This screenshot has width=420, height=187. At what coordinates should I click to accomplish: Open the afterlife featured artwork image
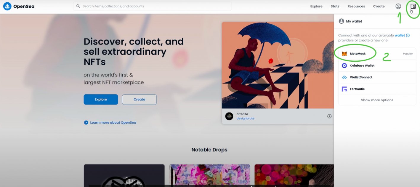point(278,65)
